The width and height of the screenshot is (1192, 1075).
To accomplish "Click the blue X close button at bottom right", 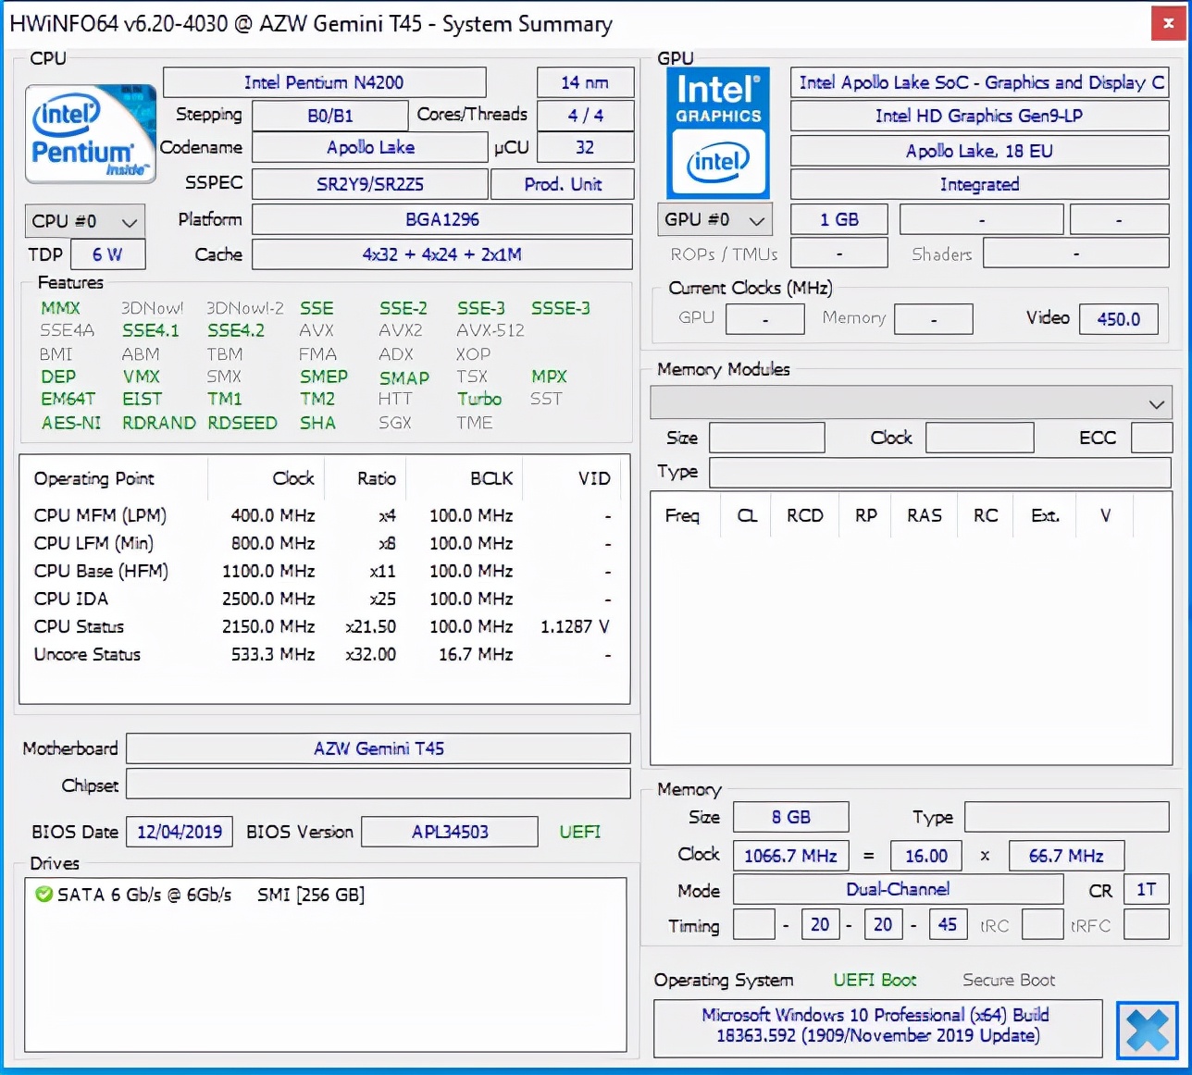I will click(1146, 1030).
